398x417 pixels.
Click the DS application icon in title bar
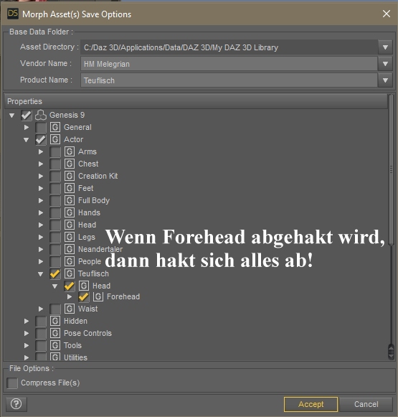13,14
